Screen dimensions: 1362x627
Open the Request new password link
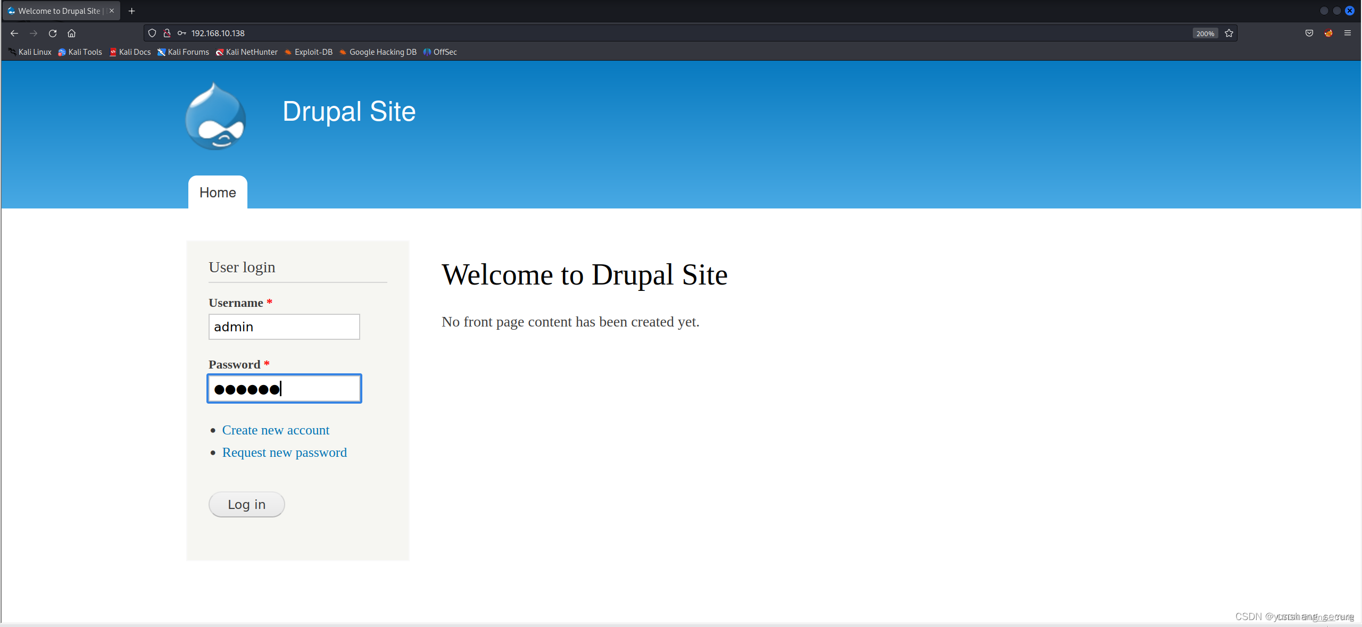point(284,452)
